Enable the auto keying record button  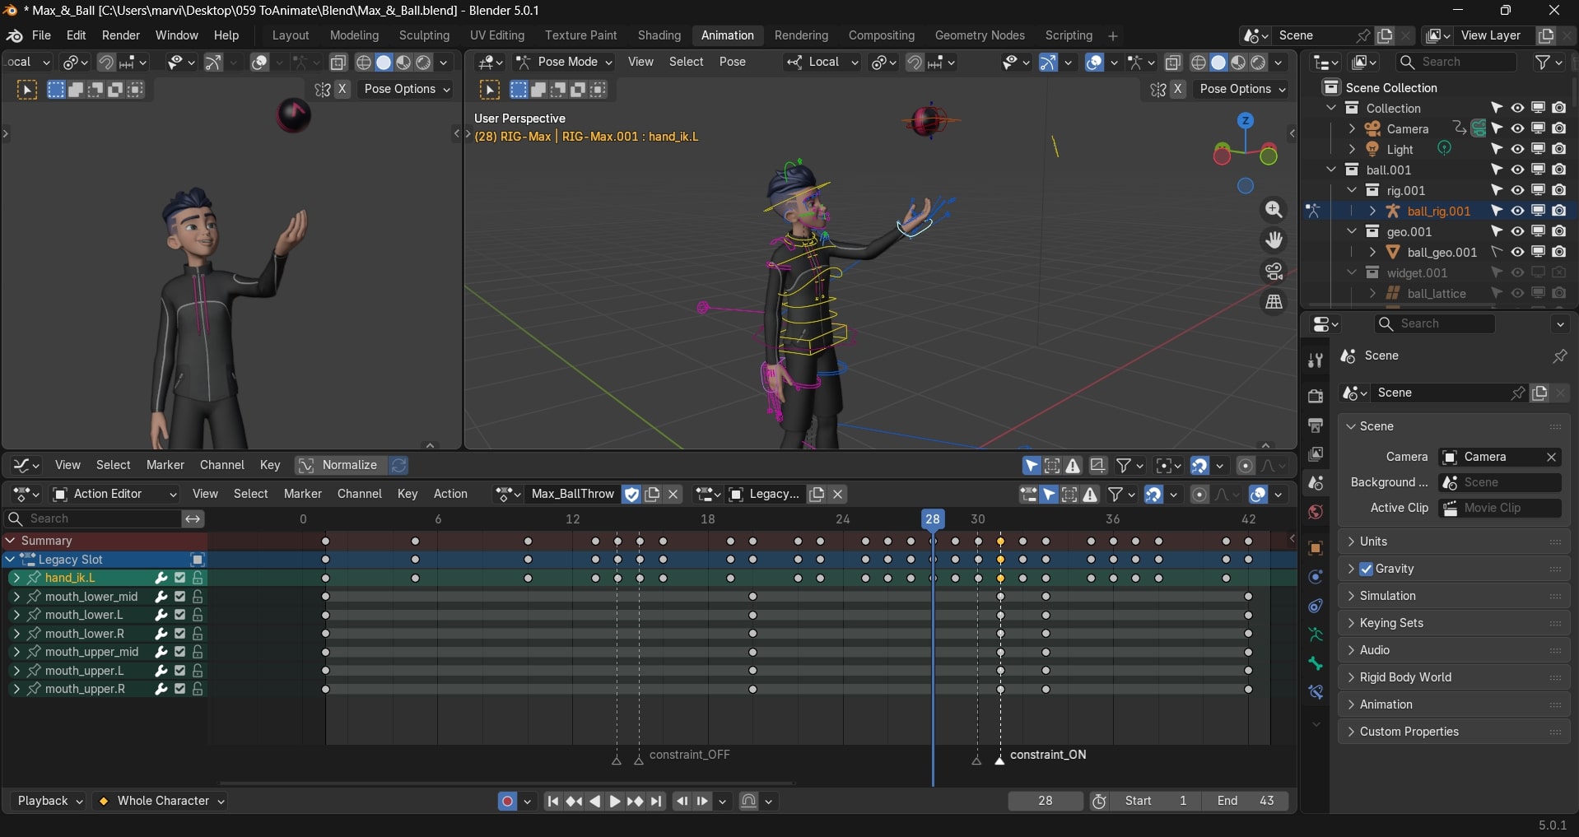[507, 802]
